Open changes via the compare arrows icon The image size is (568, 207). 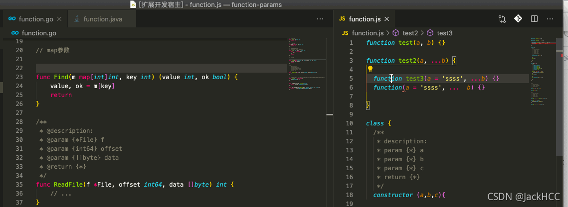(x=502, y=19)
